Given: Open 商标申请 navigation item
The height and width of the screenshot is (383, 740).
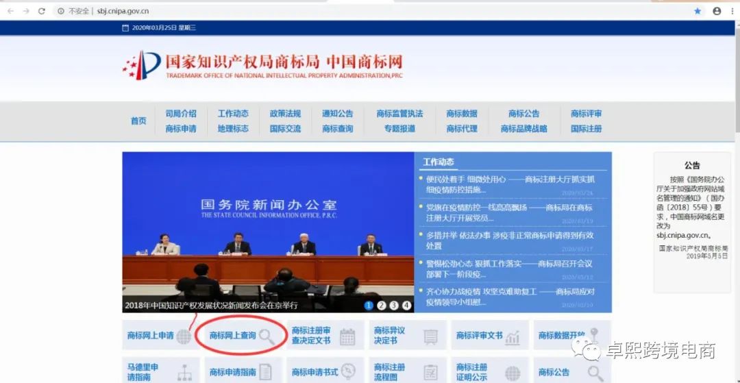Looking at the screenshot, I should pos(181,129).
